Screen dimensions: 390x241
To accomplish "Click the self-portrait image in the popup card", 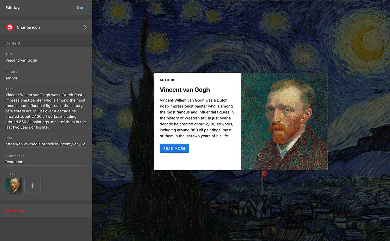I will point(284,122).
